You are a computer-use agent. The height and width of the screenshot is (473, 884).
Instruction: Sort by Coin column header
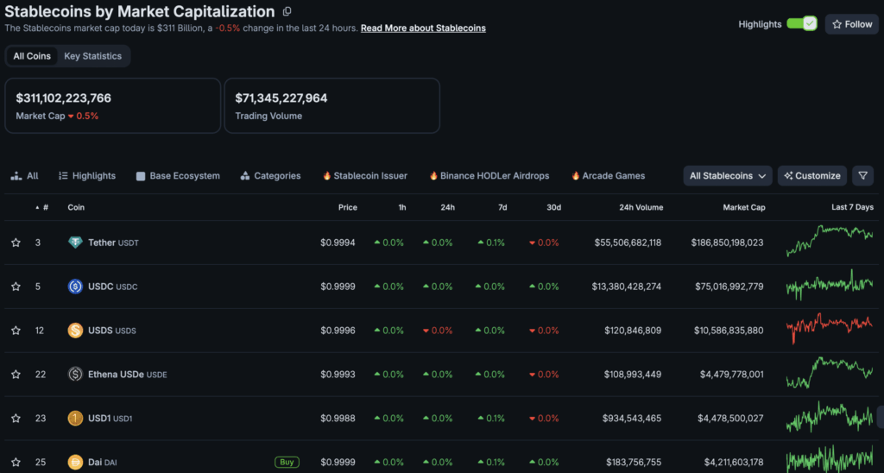click(76, 207)
